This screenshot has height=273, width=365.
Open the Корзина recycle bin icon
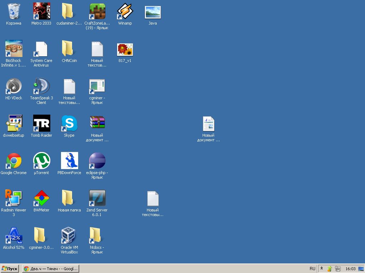coord(14,11)
